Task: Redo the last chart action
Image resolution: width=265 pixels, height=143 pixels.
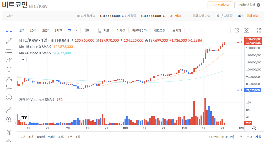Action: click(201, 30)
